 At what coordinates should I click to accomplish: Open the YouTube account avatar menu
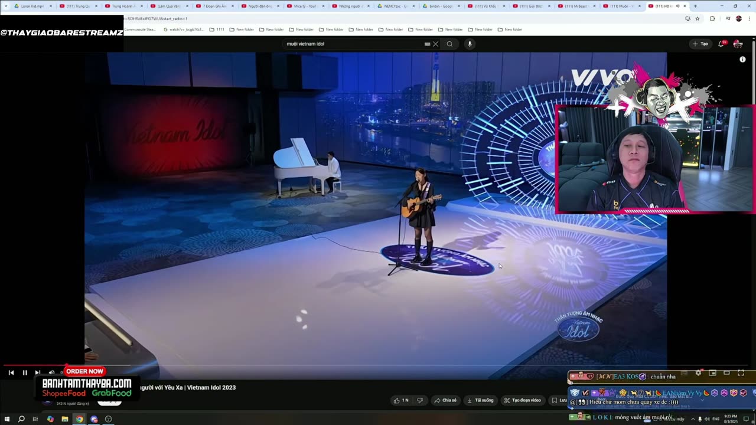738,44
